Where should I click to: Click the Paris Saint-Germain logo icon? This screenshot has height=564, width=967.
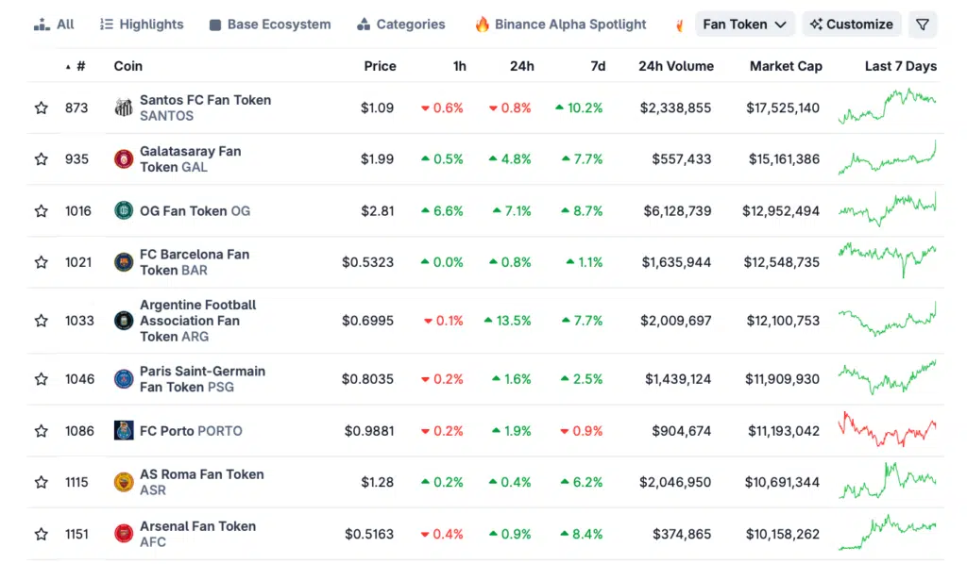(124, 379)
